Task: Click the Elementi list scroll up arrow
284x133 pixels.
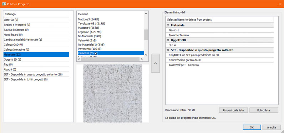Action: click(146, 13)
